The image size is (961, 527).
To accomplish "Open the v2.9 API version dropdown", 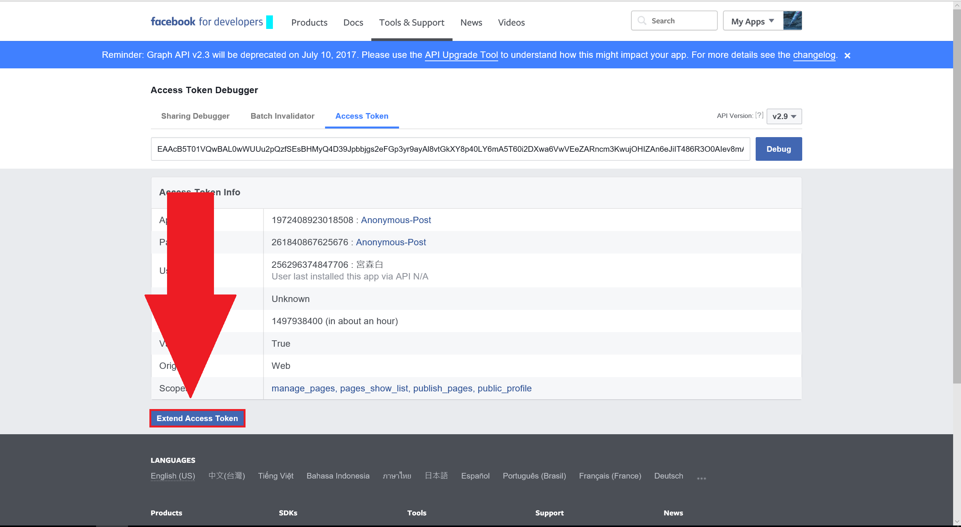I will 784,116.
